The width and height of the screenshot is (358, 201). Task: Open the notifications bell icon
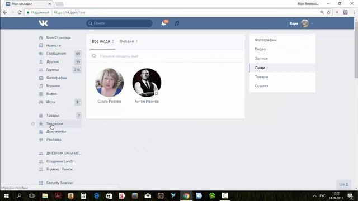point(163,23)
